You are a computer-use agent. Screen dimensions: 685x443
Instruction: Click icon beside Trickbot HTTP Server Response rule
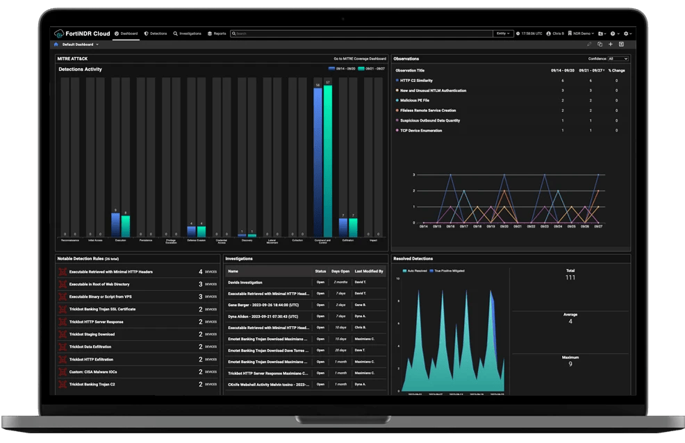[x=63, y=322]
